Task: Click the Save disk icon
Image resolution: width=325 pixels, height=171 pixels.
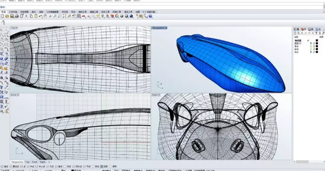Action: point(12,16)
